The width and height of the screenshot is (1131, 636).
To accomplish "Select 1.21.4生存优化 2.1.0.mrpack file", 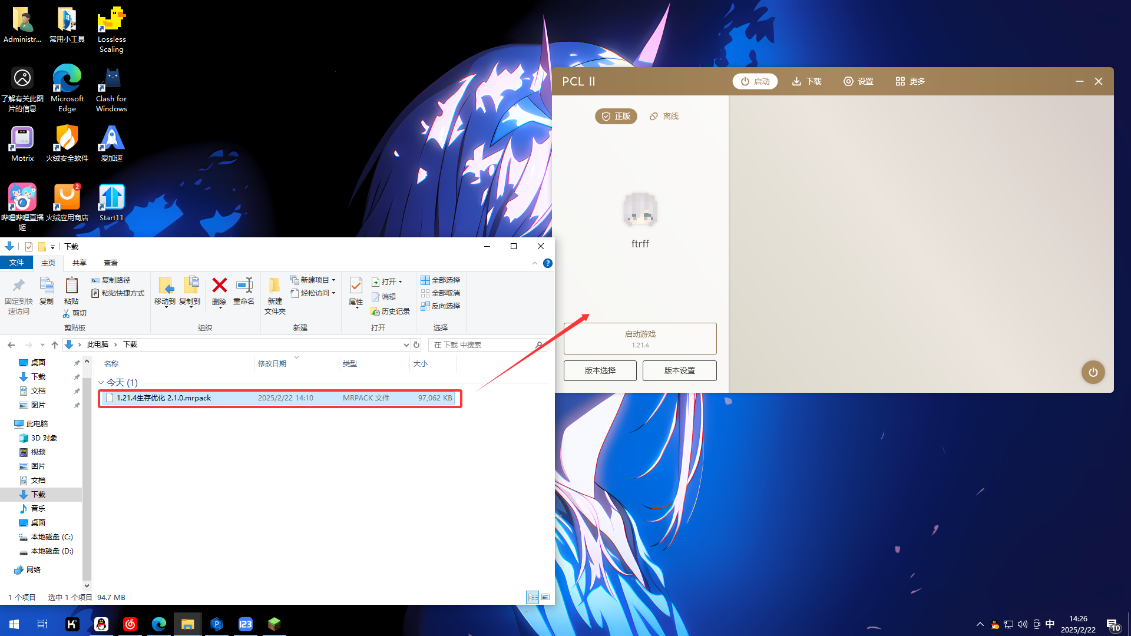I will pyautogui.click(x=279, y=398).
